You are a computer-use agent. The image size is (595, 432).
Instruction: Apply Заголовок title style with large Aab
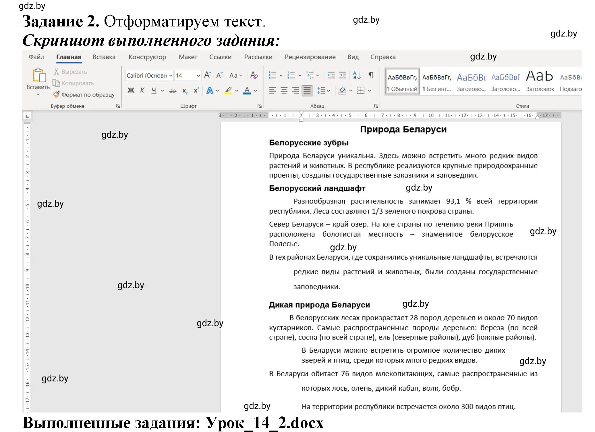[540, 81]
